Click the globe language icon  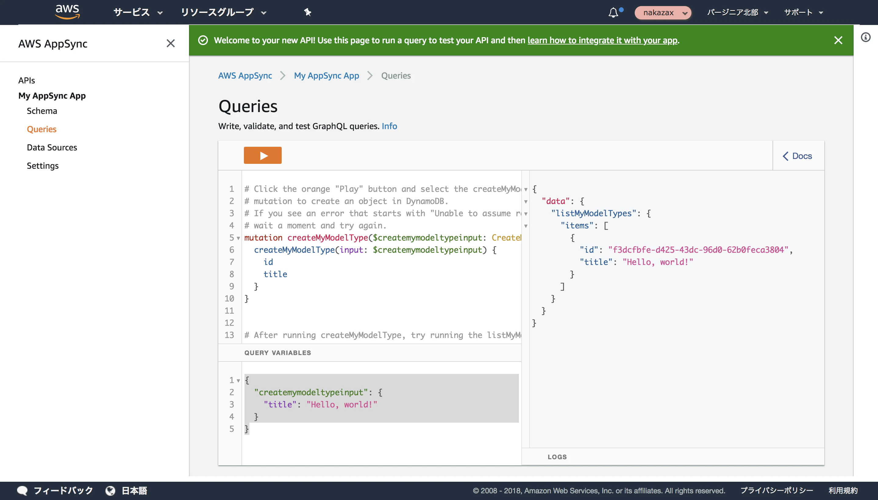110,491
